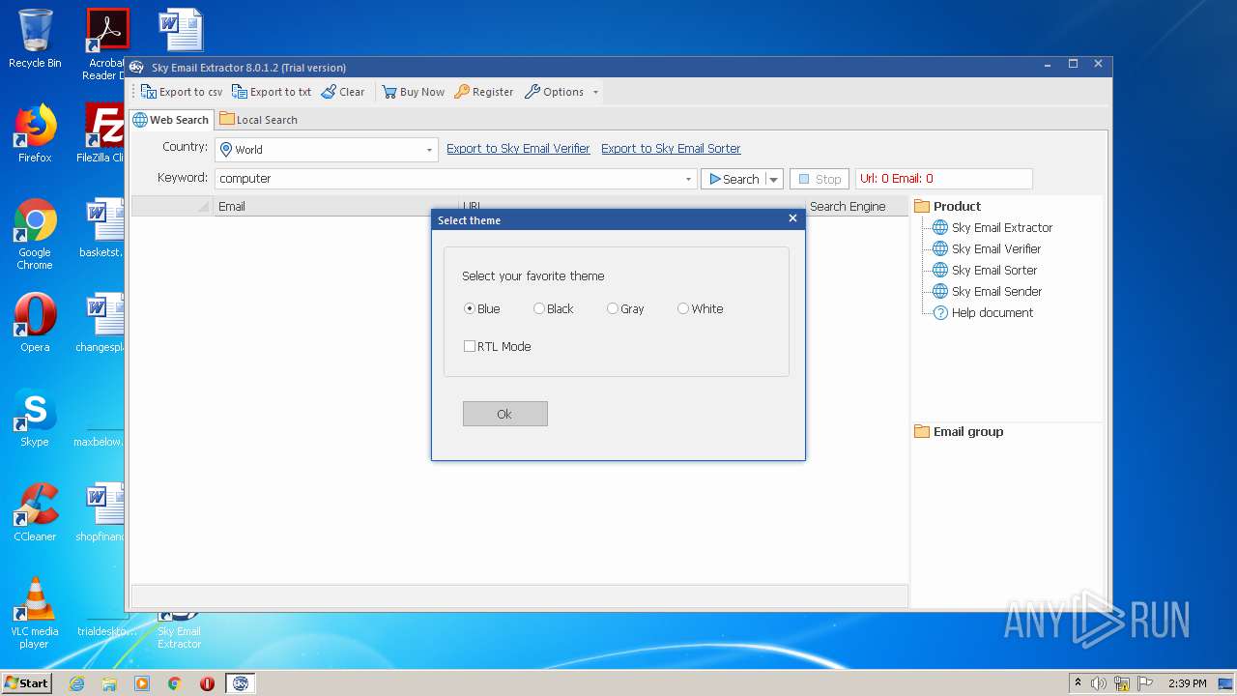1237x696 pixels.
Task: Switch to the Web Search tab
Action: point(171,120)
